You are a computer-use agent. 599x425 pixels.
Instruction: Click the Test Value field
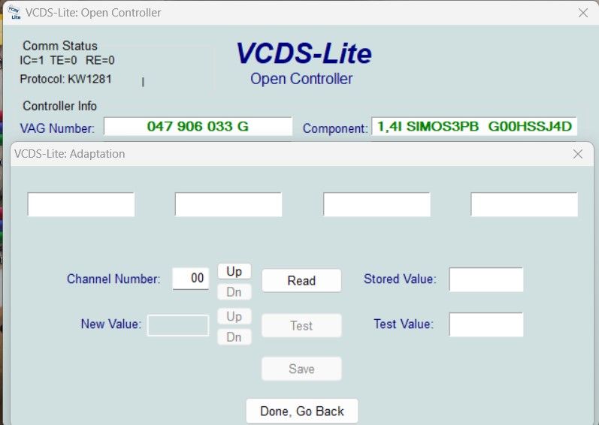click(x=486, y=324)
